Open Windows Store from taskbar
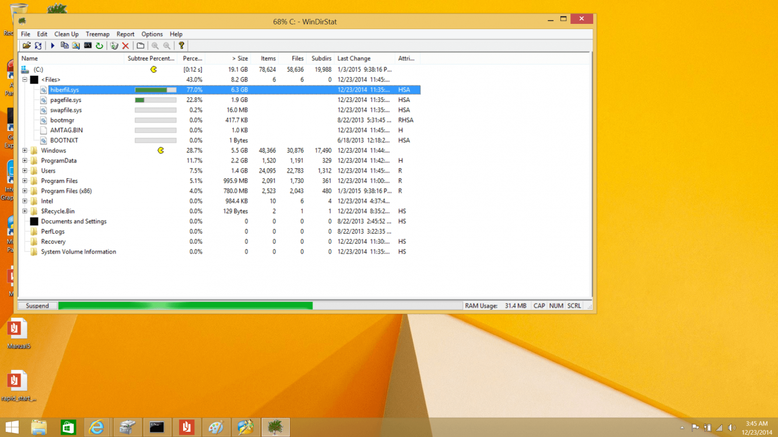778x437 pixels. pyautogui.click(x=68, y=427)
